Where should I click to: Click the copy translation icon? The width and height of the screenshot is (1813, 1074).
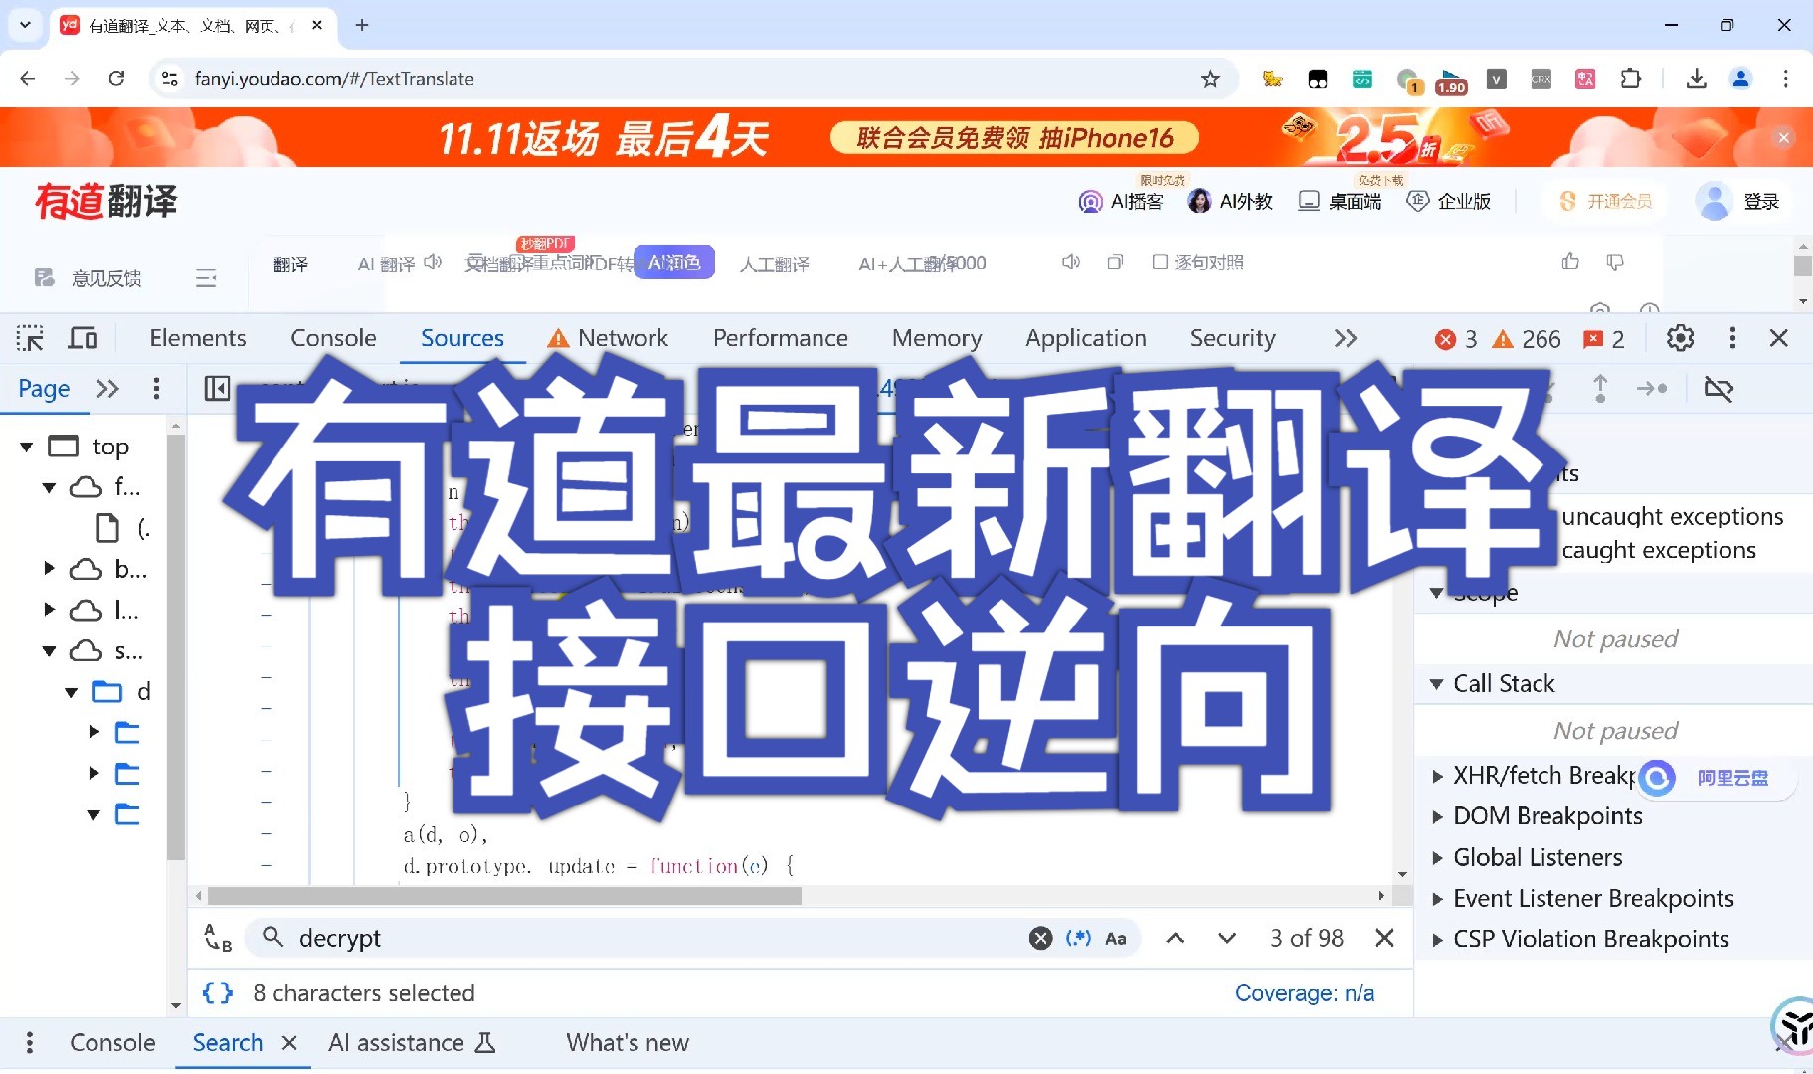[1115, 262]
